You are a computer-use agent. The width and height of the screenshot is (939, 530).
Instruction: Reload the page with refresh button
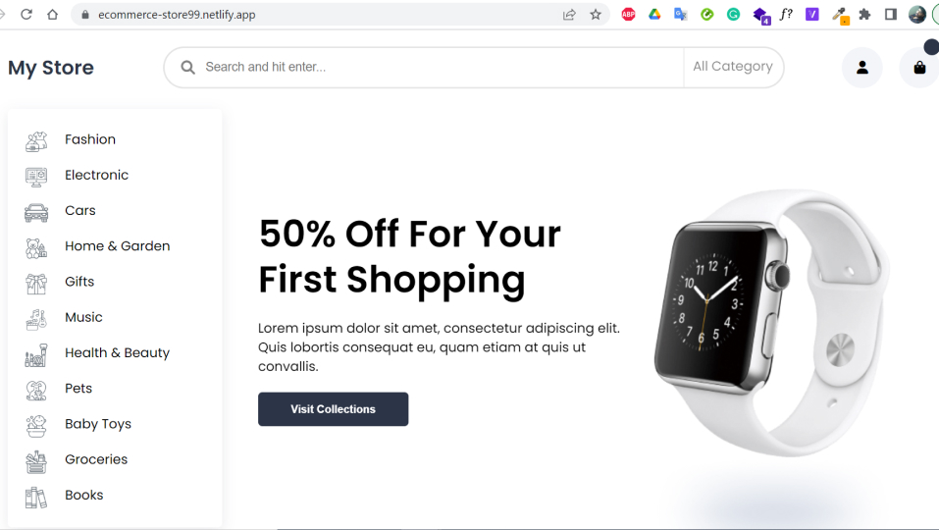[x=26, y=15]
